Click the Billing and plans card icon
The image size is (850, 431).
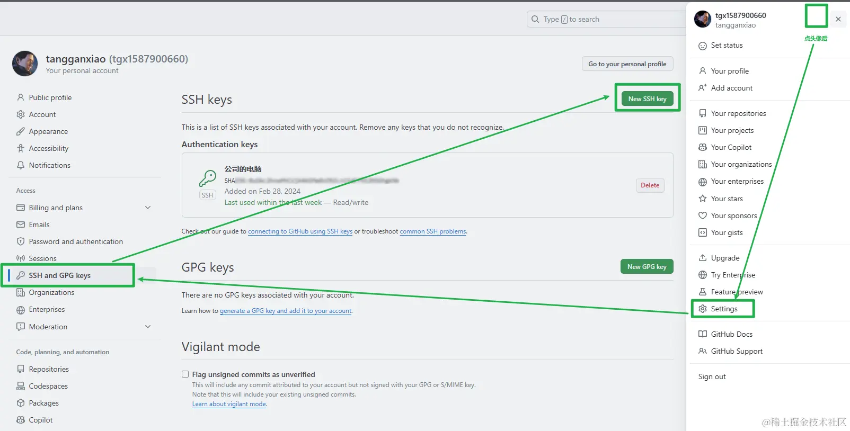point(21,208)
